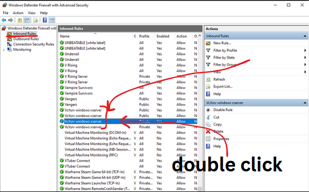Screen dimensions: 309x192
Task: Click the red Delete X icon
Action: coord(208,132)
